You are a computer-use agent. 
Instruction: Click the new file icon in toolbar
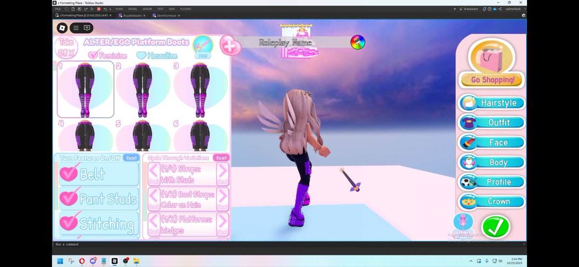pos(73,9)
